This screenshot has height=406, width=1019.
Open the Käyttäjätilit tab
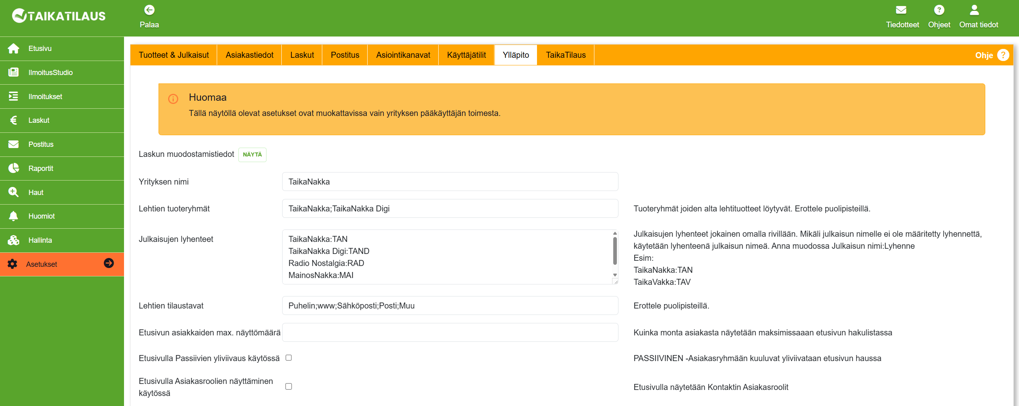coord(466,55)
